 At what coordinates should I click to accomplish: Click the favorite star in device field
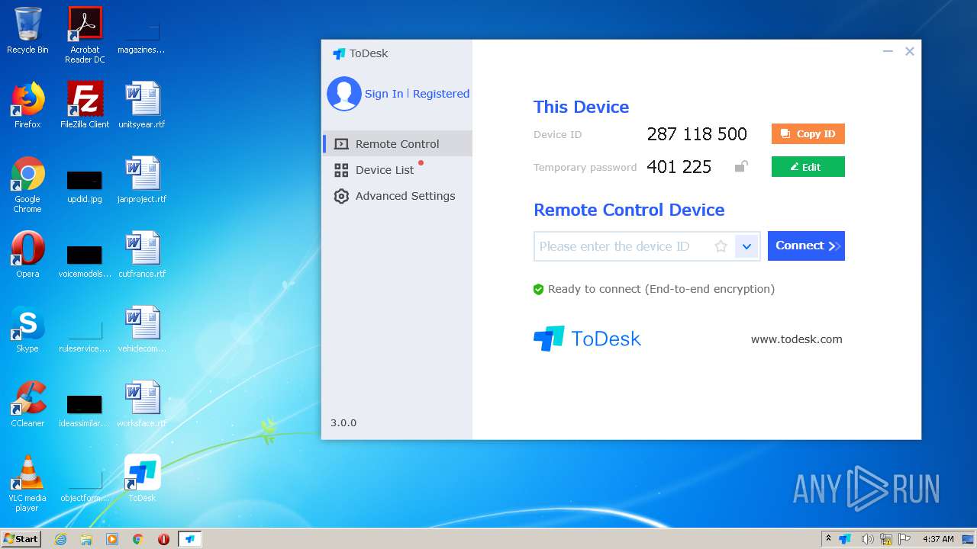pyautogui.click(x=721, y=246)
